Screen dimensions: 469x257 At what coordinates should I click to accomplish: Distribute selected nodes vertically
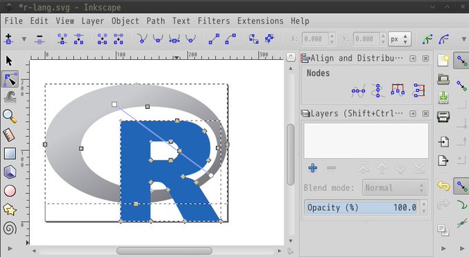[x=419, y=90]
